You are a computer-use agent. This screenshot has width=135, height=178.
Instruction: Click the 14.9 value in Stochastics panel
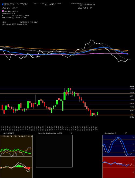click(x=131, y=154)
